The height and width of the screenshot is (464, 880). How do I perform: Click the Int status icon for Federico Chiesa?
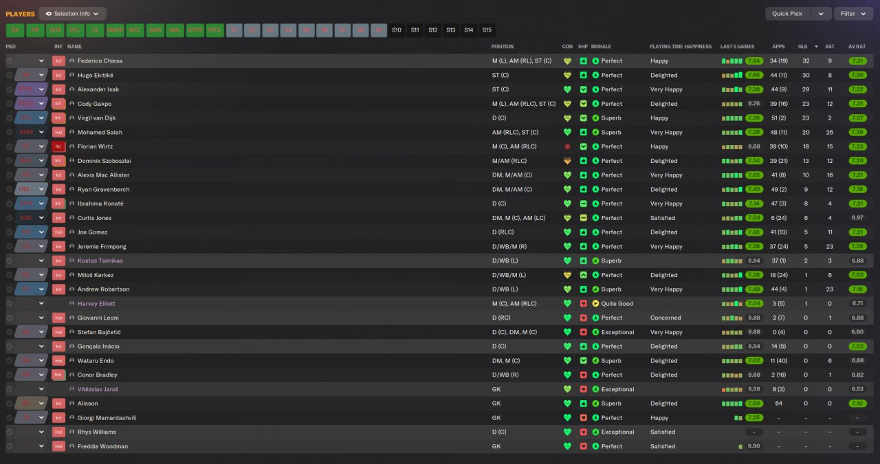coord(58,60)
